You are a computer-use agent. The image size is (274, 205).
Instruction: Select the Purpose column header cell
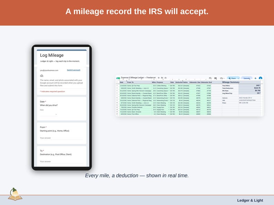pyautogui.click(x=163, y=82)
